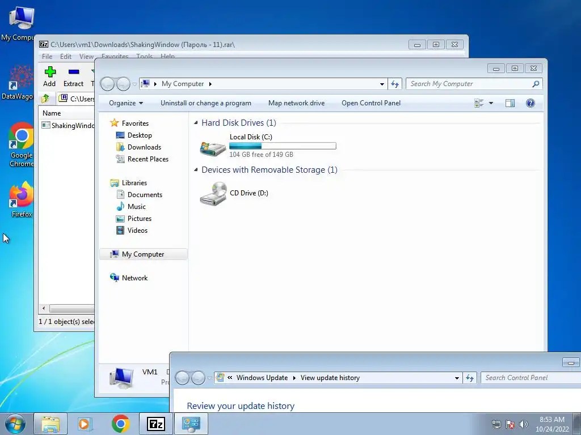This screenshot has width=581, height=435.
Task: Select the ShakingWindow file in 7-Zip list
Action: coord(69,125)
